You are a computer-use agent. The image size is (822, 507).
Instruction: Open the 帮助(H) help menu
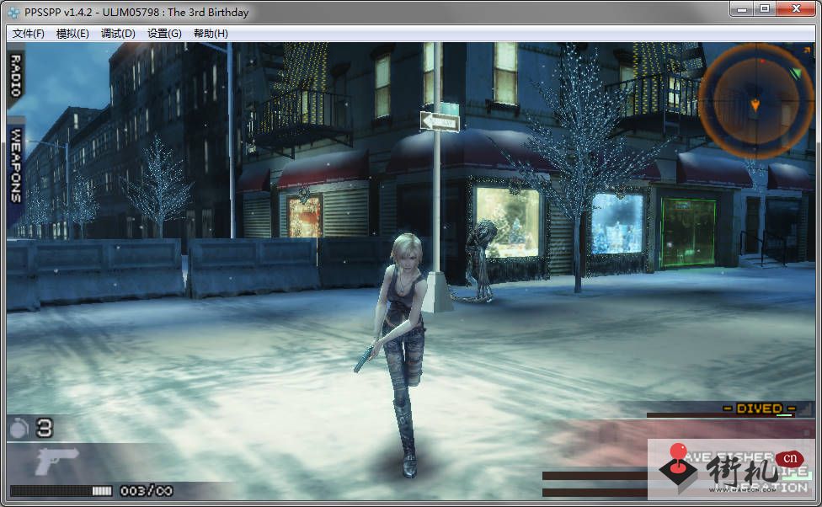[211, 34]
